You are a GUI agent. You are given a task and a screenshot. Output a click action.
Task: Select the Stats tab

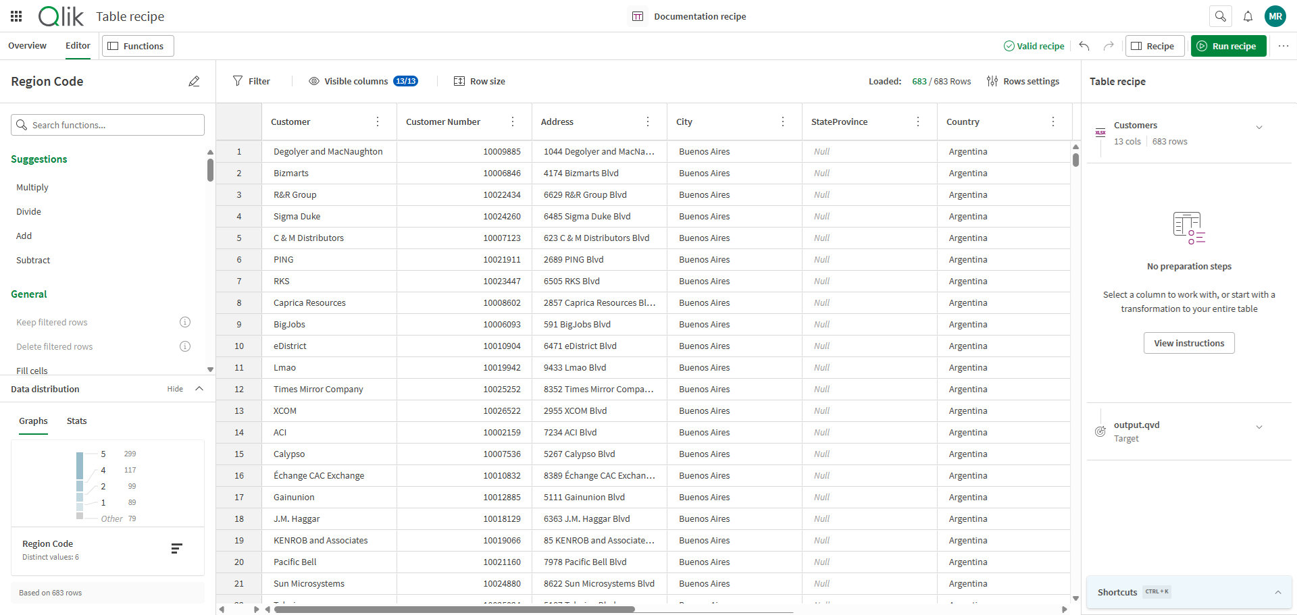pyautogui.click(x=76, y=421)
